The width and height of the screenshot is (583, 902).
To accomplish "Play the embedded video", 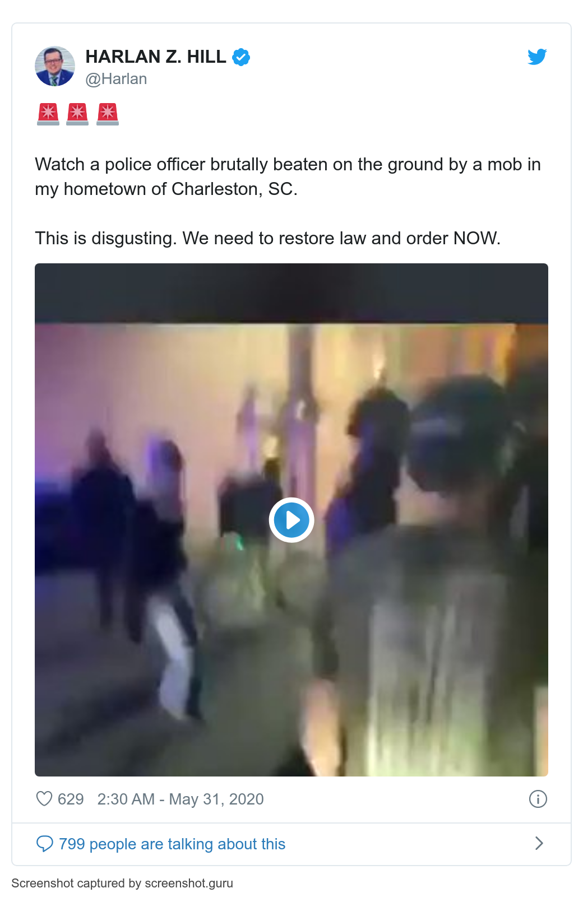I will coord(291,520).
